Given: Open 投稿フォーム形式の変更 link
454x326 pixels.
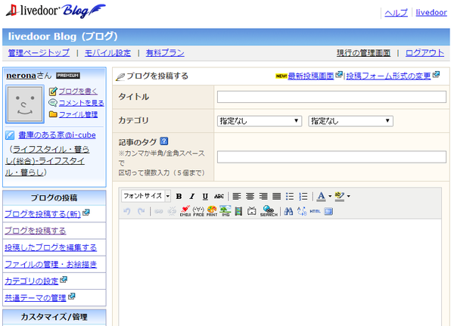Looking at the screenshot, I should point(388,76).
